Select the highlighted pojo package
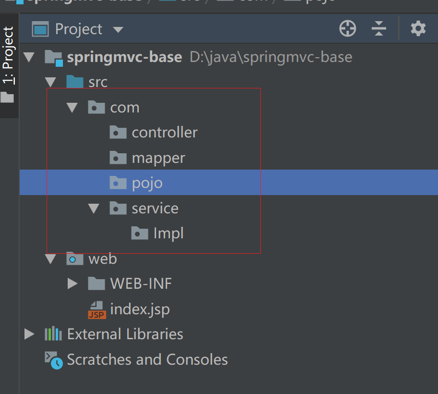 click(x=147, y=183)
